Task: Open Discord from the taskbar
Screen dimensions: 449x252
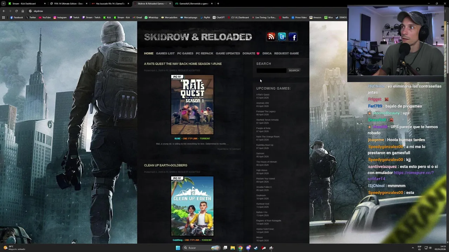Action: click(x=248, y=248)
